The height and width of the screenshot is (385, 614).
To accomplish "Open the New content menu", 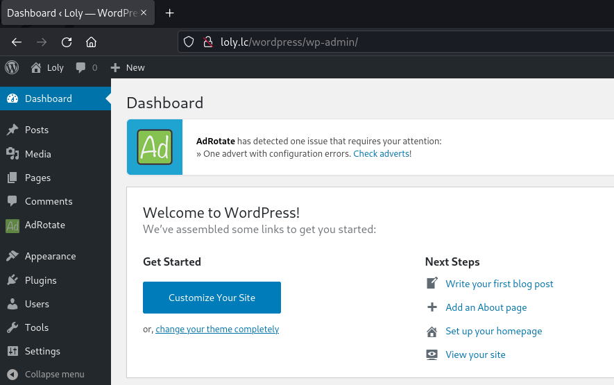I will pyautogui.click(x=135, y=68).
